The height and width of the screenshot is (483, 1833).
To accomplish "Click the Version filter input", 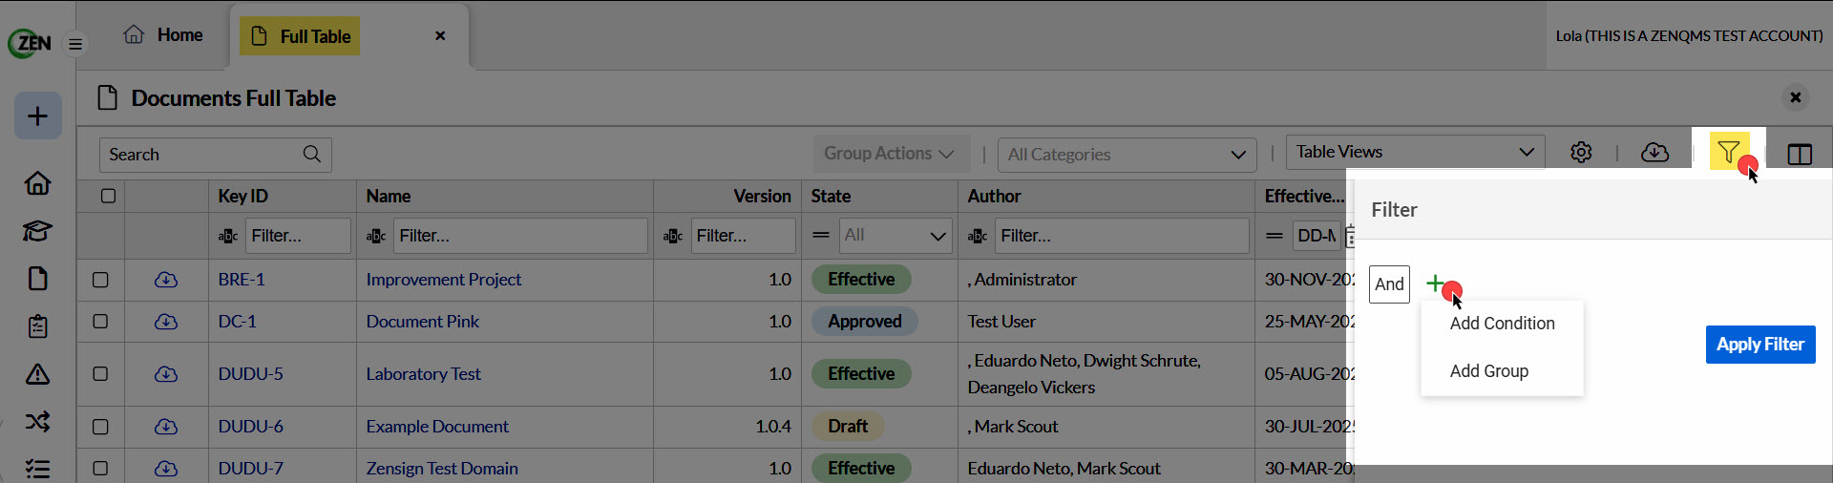I will (743, 236).
